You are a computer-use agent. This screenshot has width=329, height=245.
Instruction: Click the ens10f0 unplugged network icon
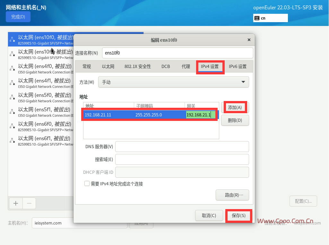pos(13,39)
